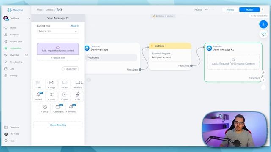This screenshot has height=152, width=271.
Task: Add an Image block
Action: (51, 84)
